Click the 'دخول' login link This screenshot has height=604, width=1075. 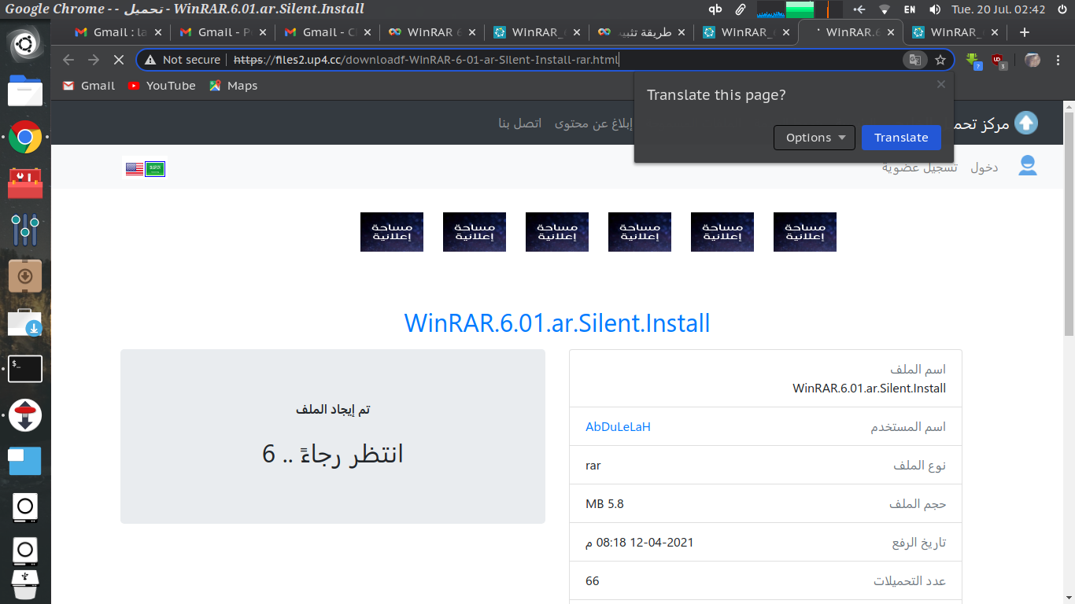984,168
